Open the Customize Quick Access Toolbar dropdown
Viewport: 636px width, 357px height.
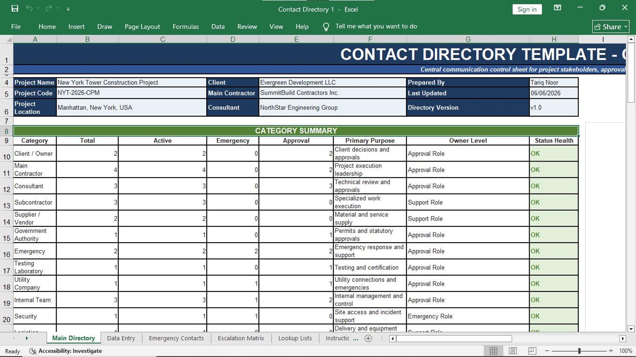68,9
